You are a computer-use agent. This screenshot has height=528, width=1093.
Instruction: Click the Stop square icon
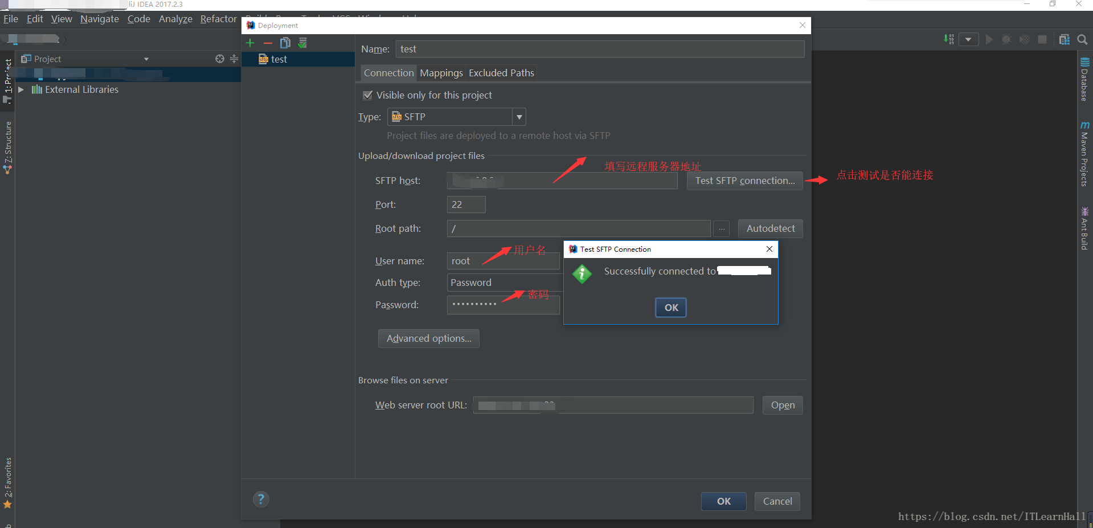(1042, 39)
